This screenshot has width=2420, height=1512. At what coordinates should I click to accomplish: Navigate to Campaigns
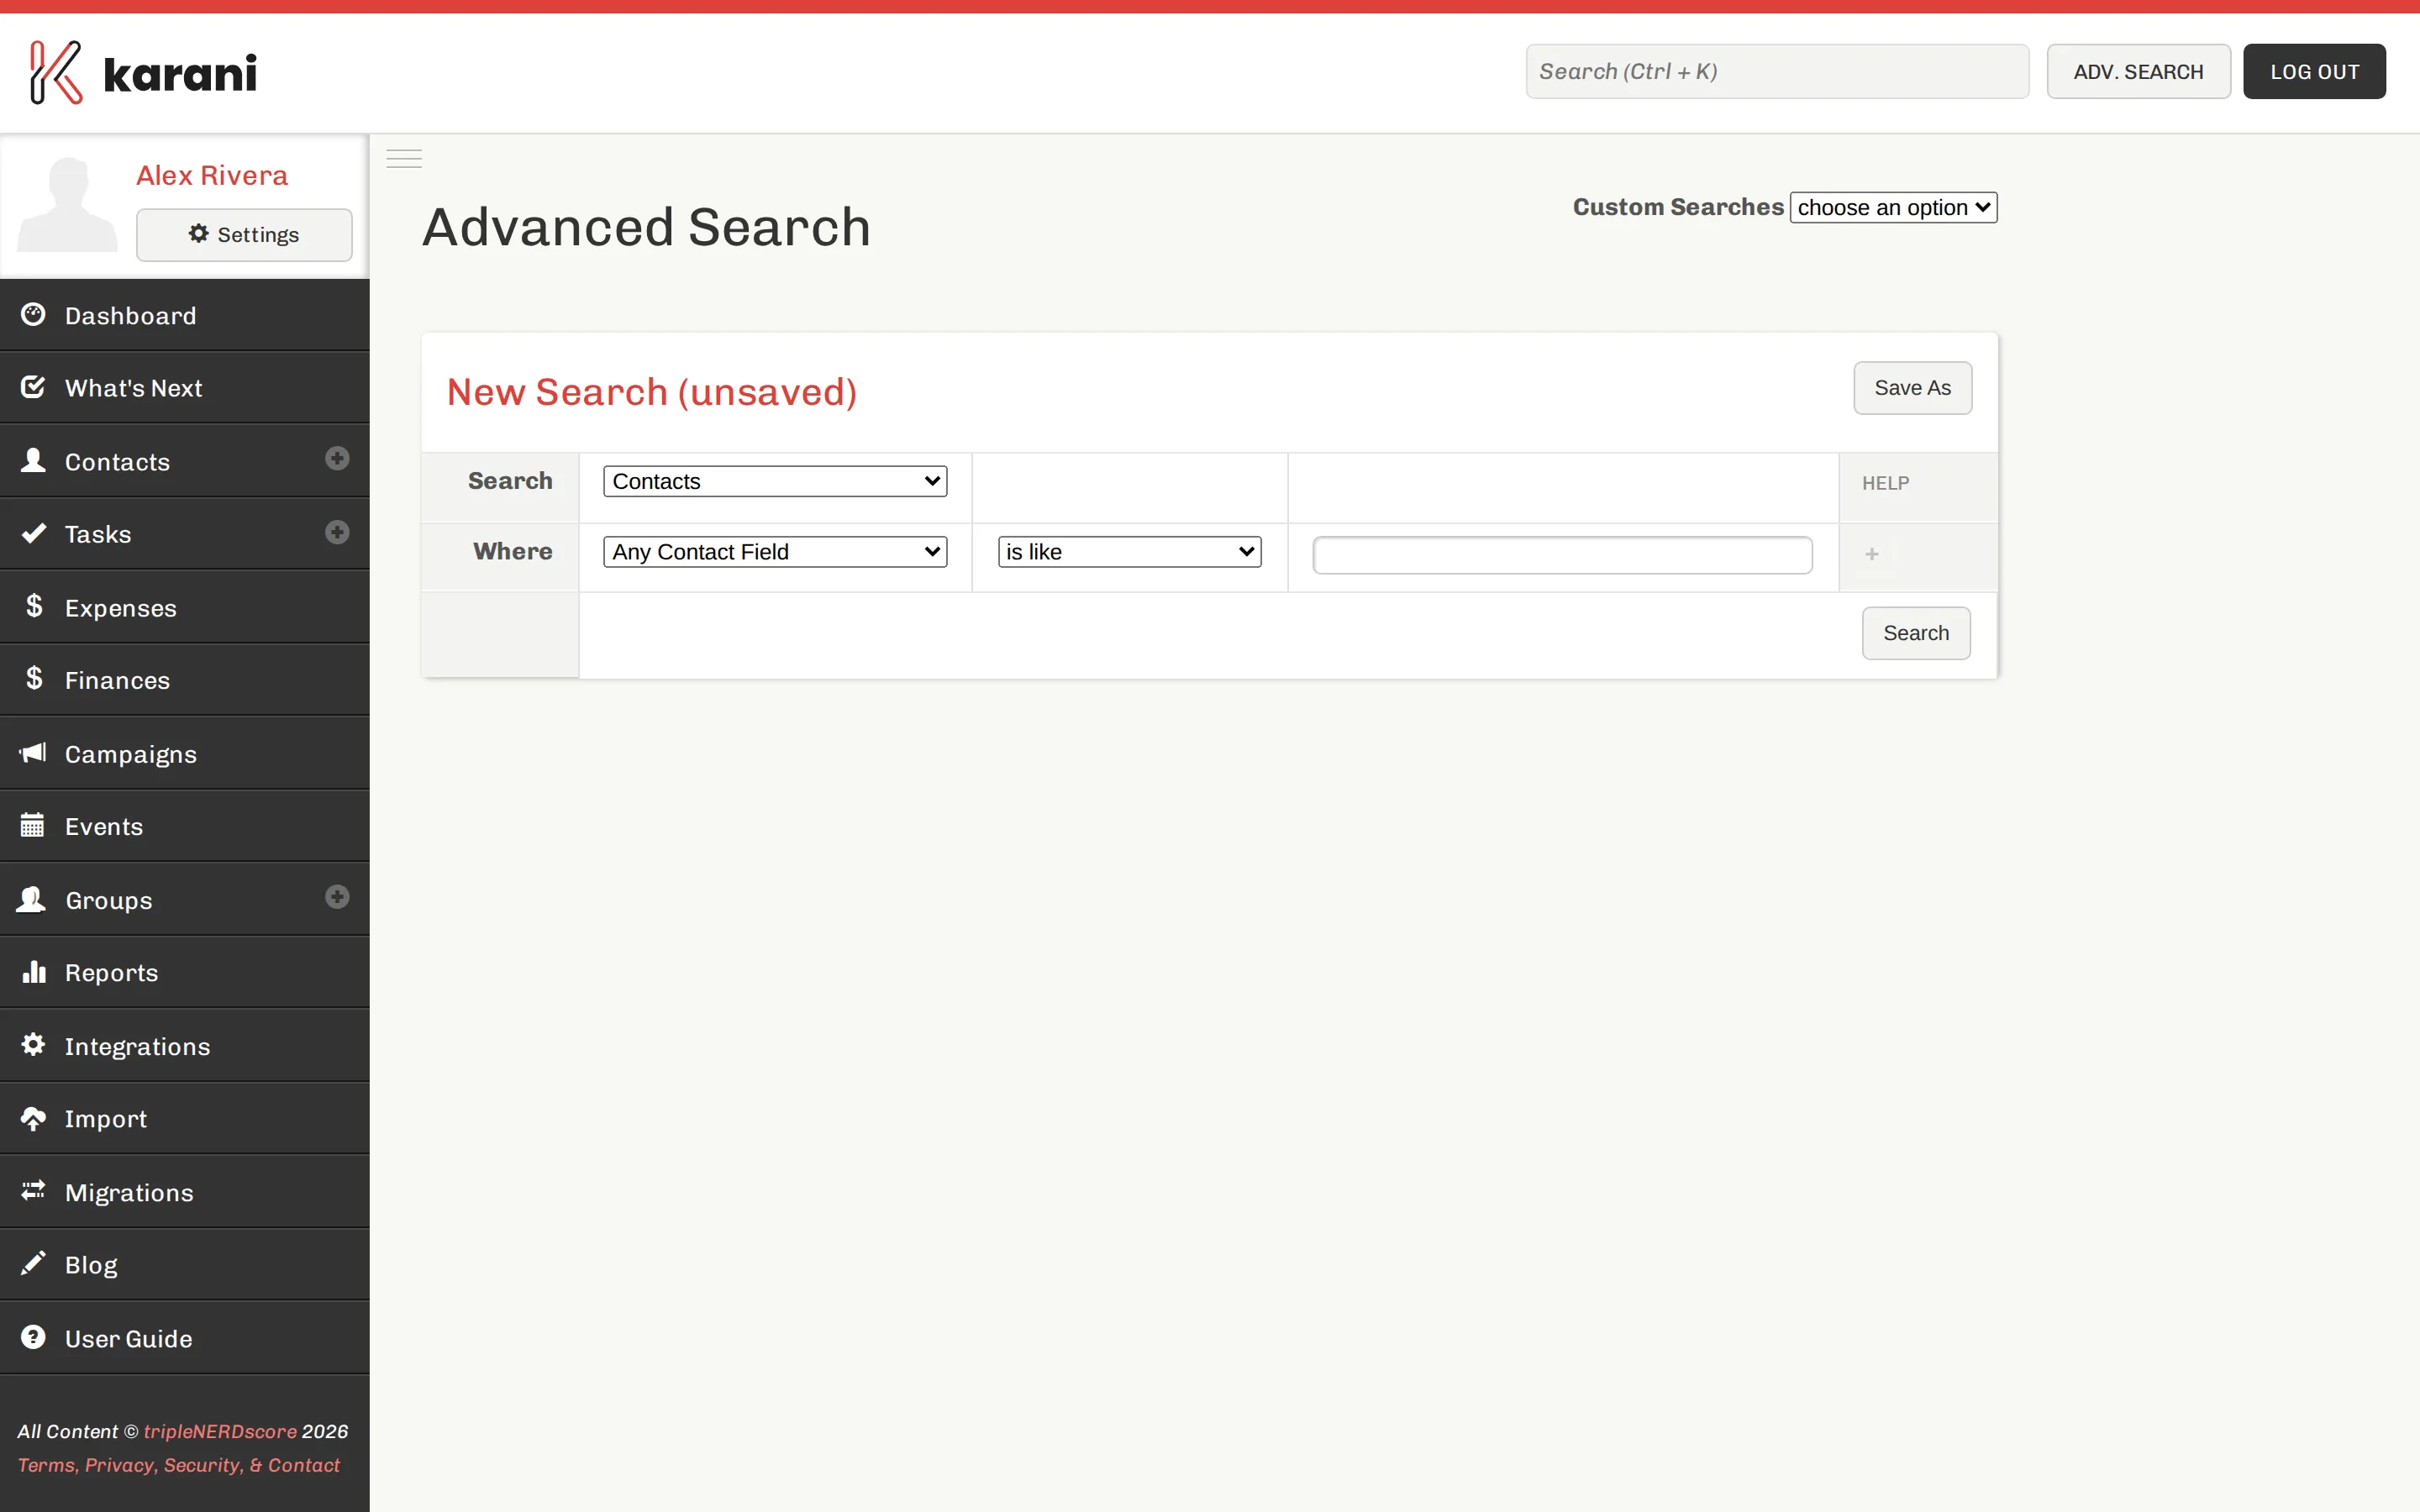click(x=185, y=753)
